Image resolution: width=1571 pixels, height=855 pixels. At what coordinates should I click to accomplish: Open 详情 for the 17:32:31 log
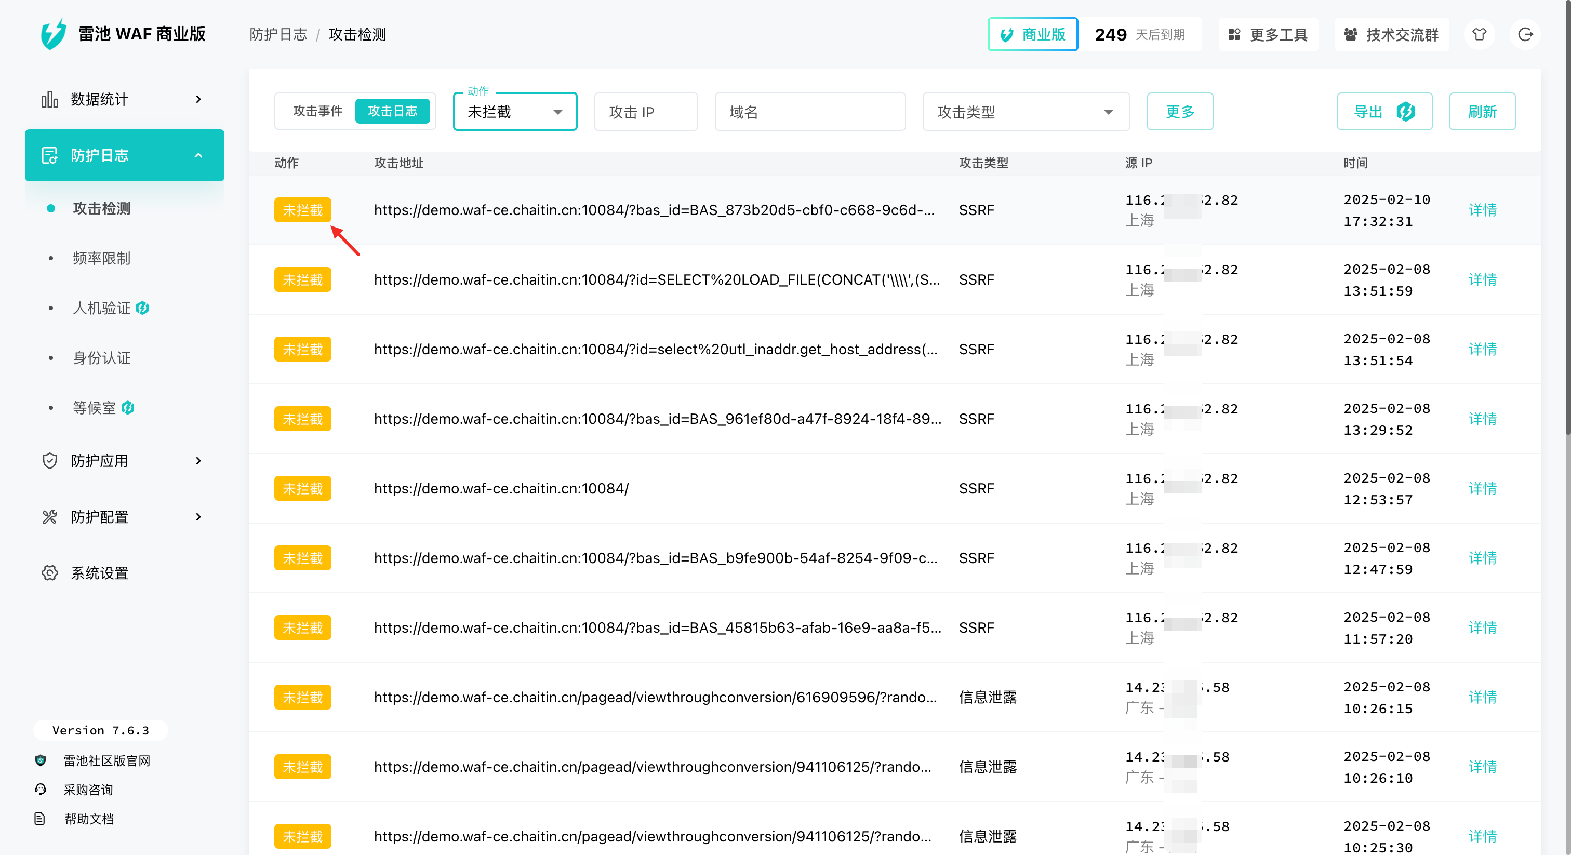[x=1482, y=210]
